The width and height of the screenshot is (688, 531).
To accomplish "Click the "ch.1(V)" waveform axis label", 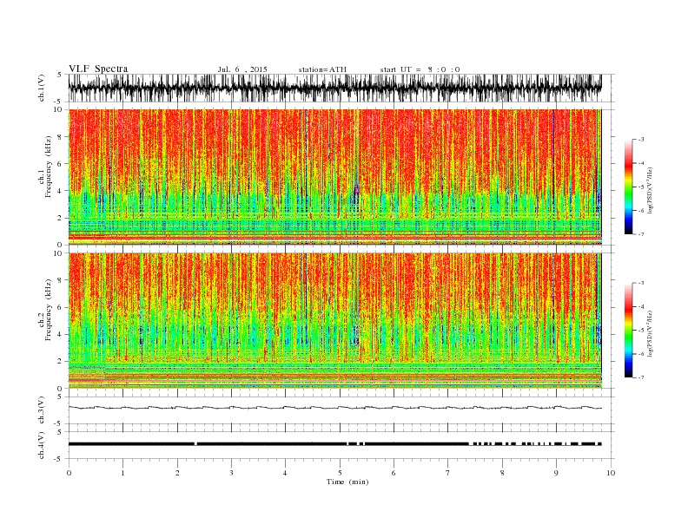I will coord(42,88).
